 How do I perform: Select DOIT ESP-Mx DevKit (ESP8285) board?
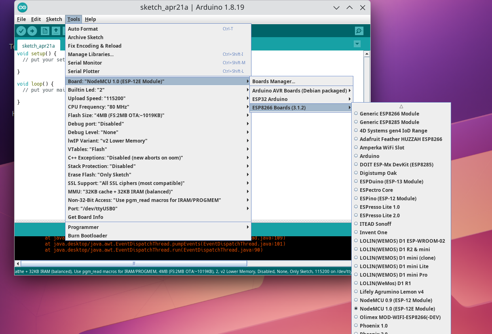(x=401, y=164)
